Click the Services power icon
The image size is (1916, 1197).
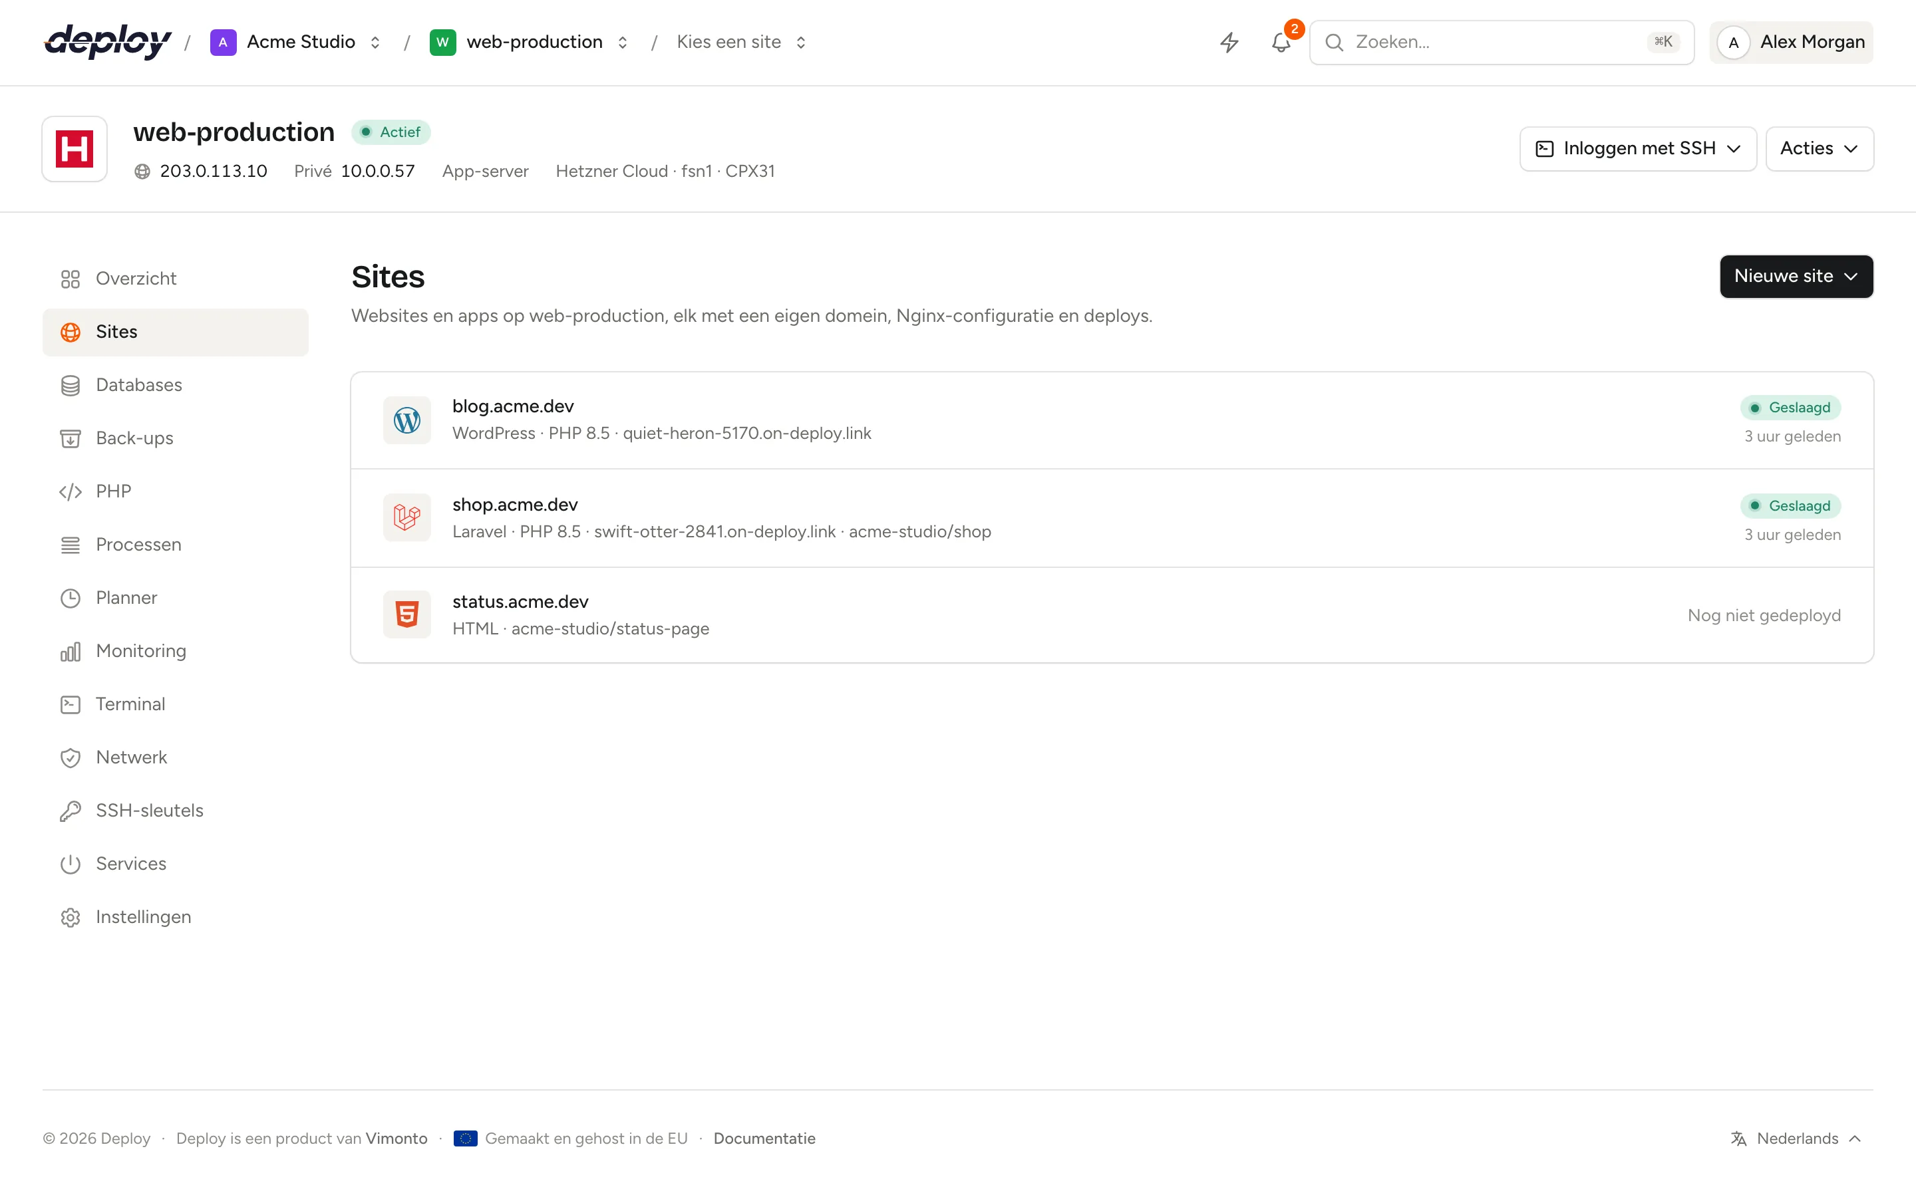71,864
